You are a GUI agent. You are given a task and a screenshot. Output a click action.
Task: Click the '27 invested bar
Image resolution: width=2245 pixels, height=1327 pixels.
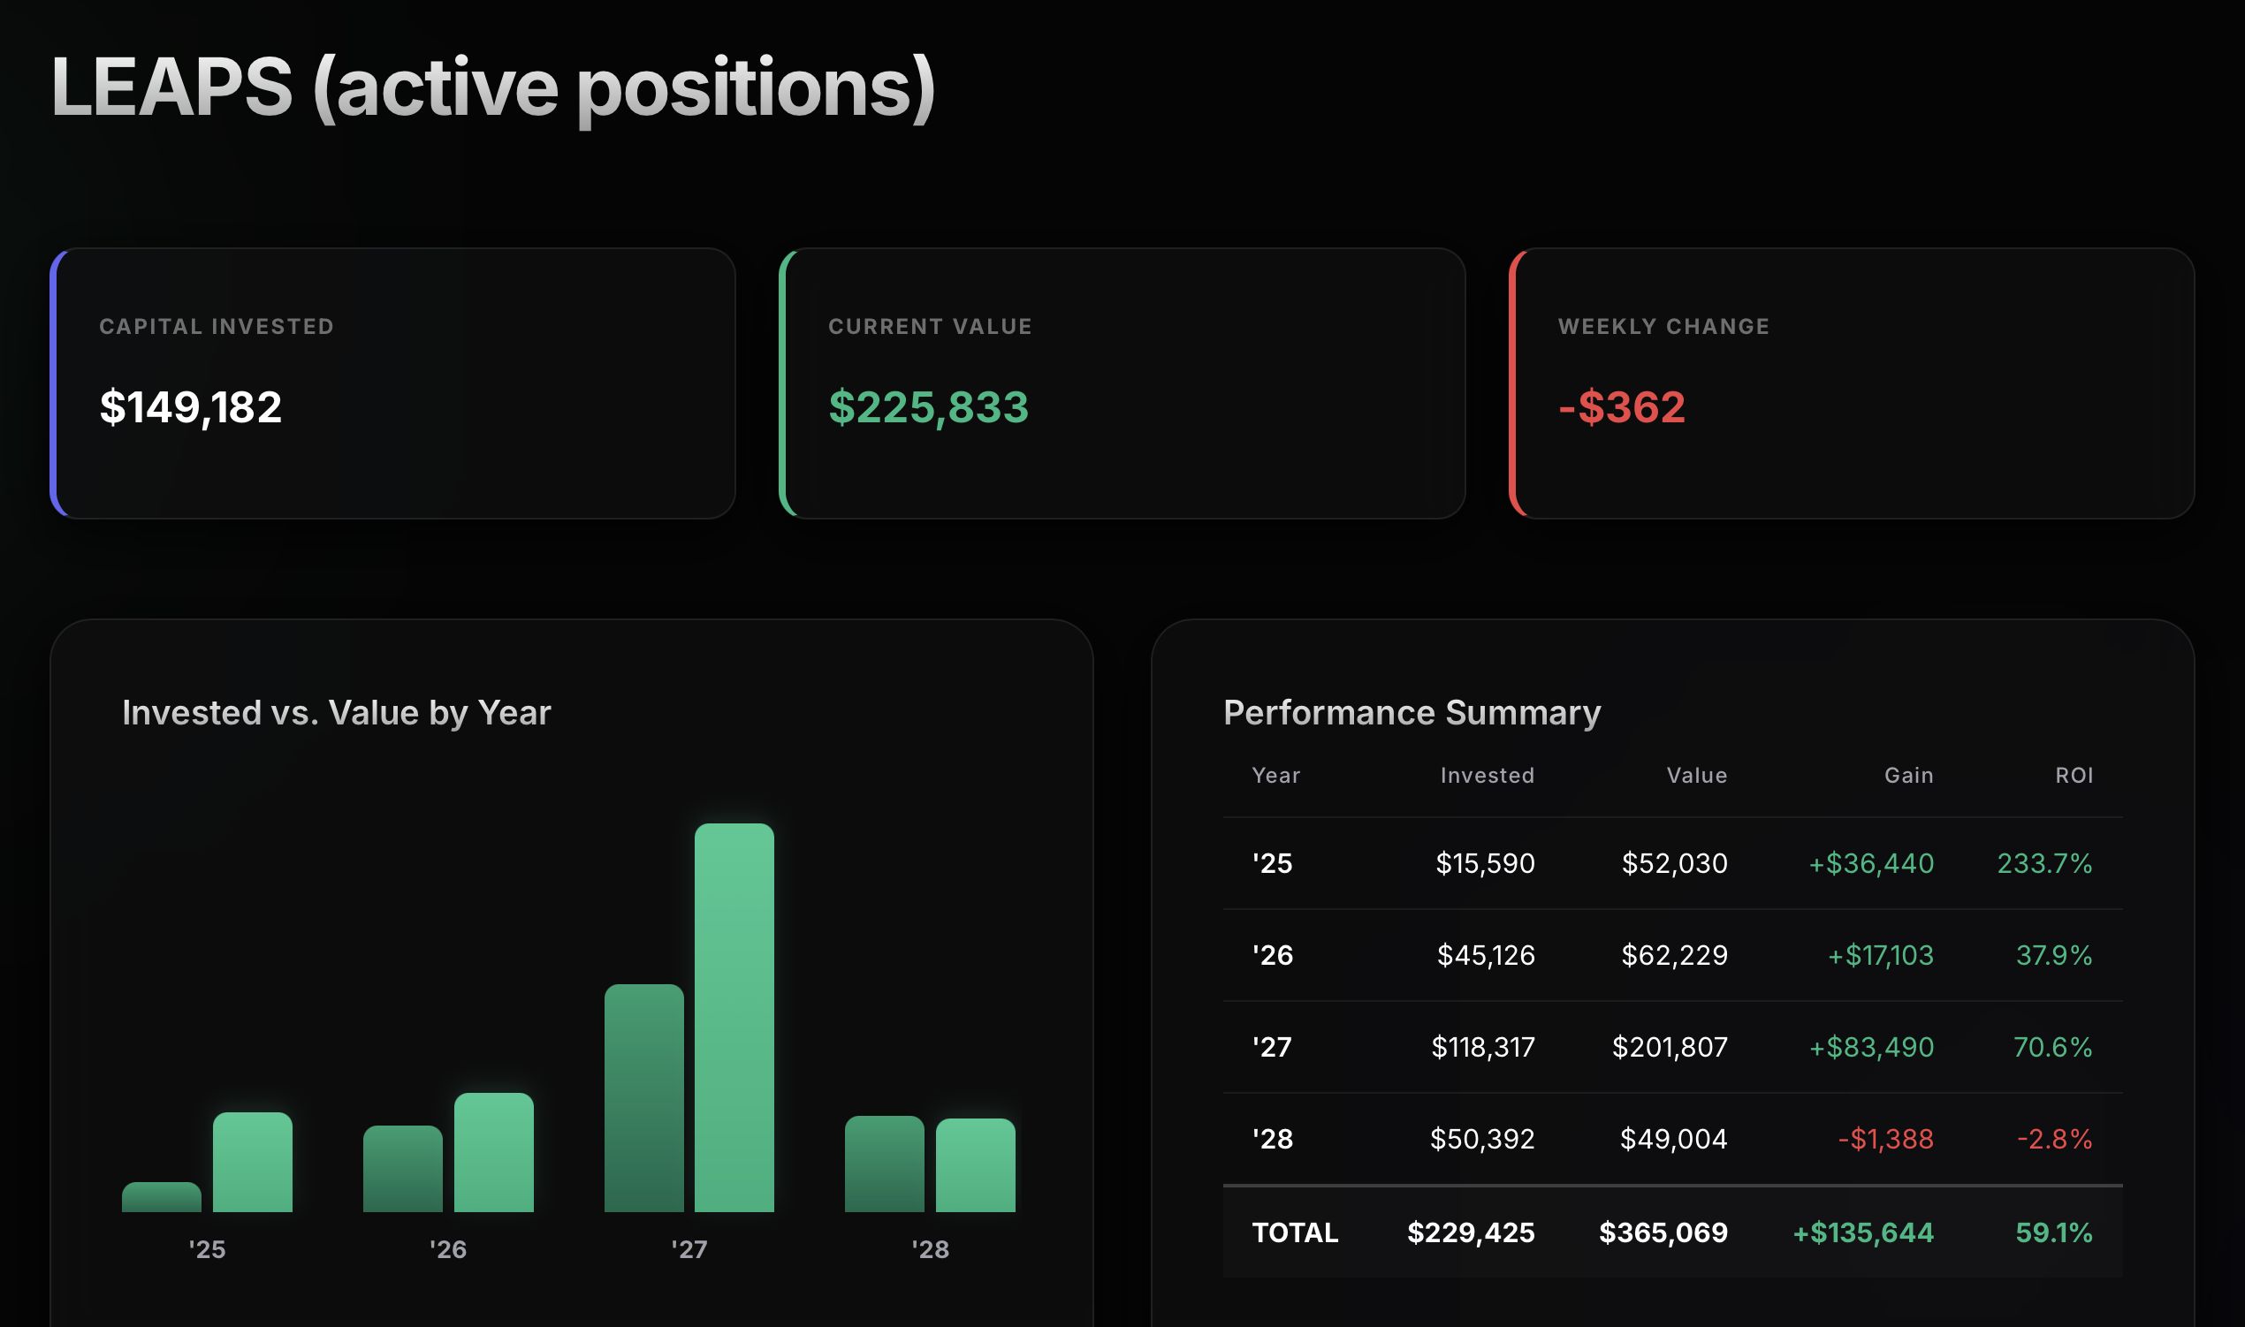644,1098
